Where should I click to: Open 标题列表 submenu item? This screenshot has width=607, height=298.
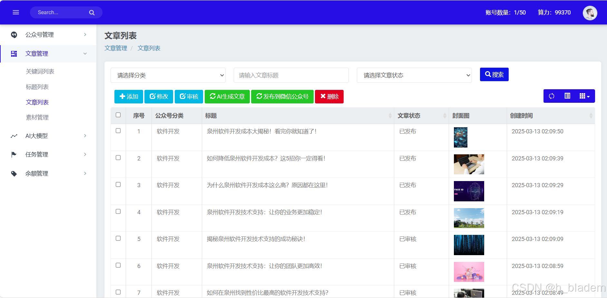point(37,87)
